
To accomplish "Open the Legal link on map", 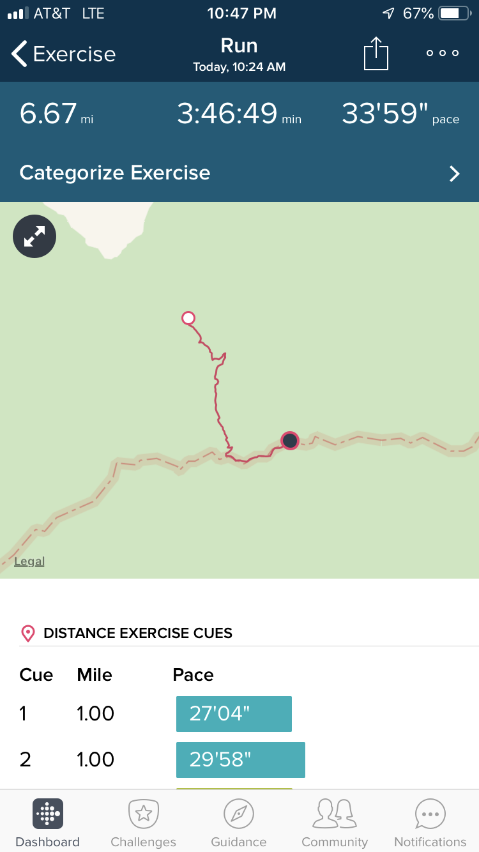I will [x=29, y=561].
